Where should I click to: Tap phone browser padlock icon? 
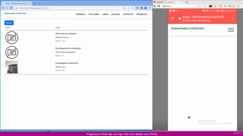pos(180,19)
